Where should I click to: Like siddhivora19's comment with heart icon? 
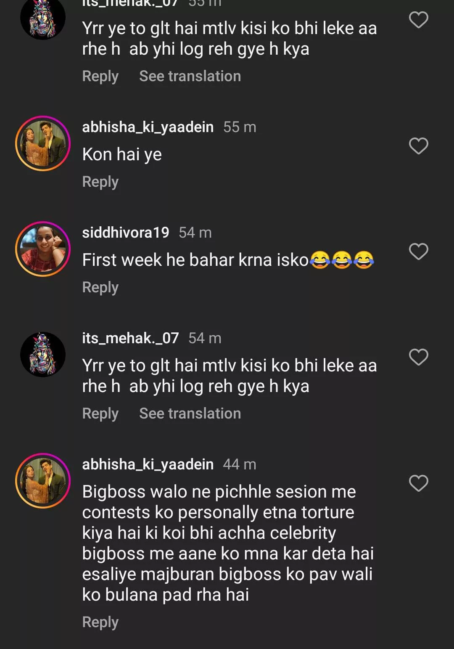(x=418, y=252)
